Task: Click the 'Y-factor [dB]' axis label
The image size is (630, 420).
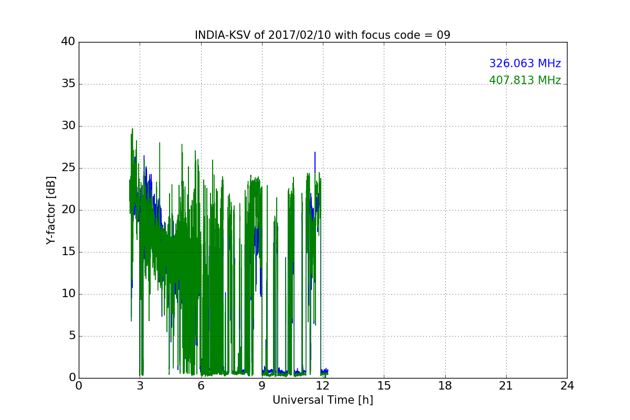Action: 51,210
